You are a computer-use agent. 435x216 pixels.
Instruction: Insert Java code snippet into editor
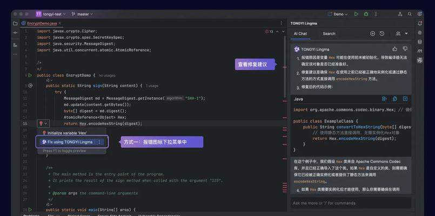click(384, 99)
